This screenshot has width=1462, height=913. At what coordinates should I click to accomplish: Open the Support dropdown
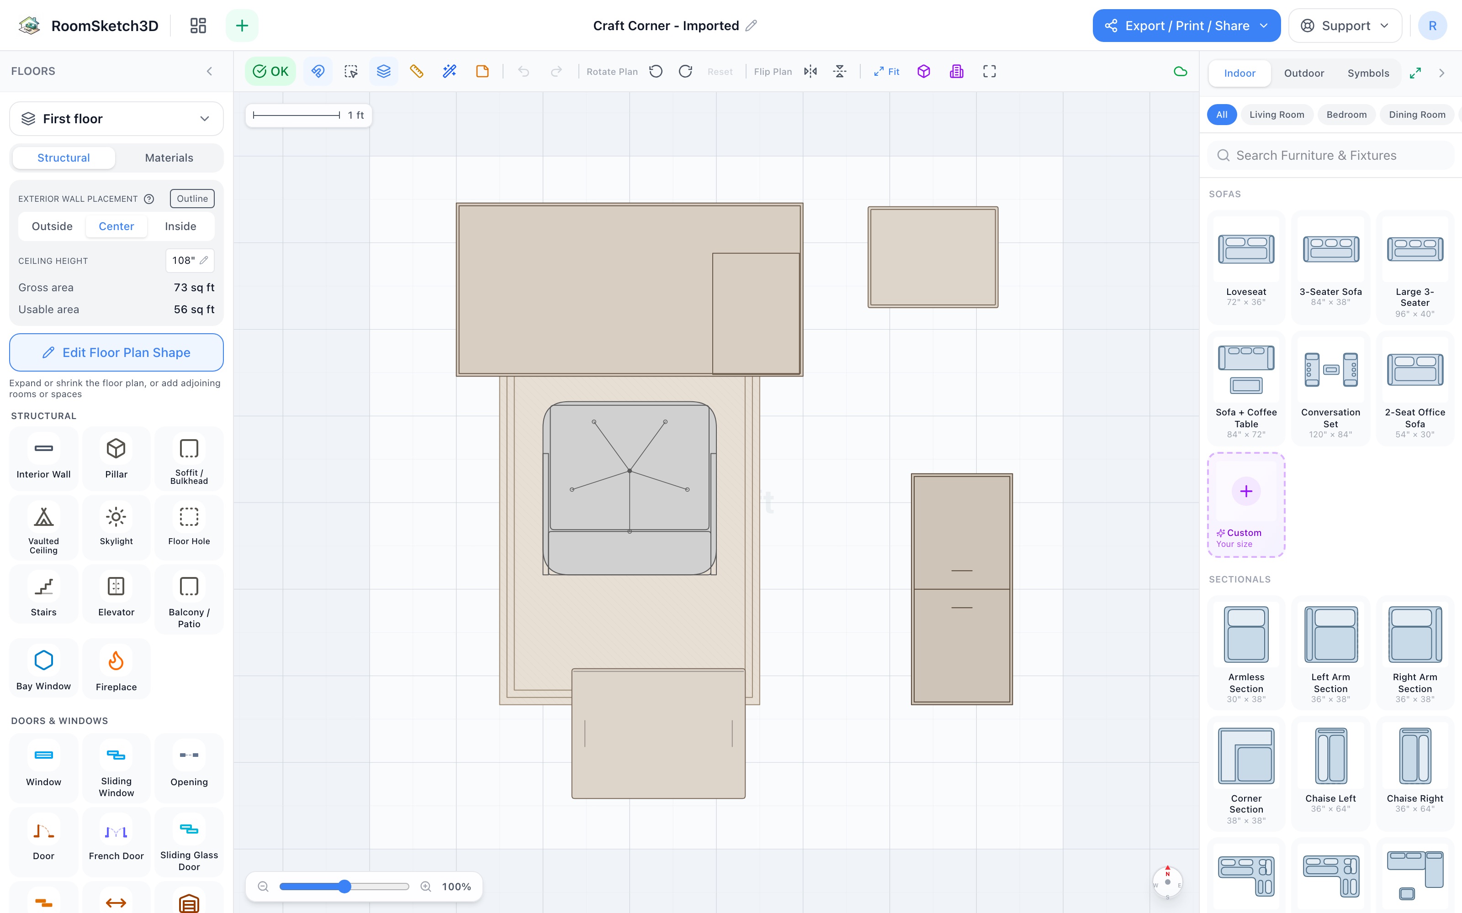click(x=1345, y=26)
